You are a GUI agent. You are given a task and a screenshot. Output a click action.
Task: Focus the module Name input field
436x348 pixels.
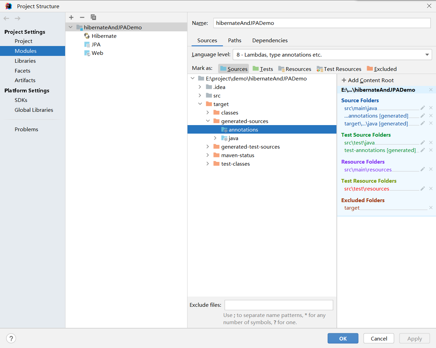point(322,23)
